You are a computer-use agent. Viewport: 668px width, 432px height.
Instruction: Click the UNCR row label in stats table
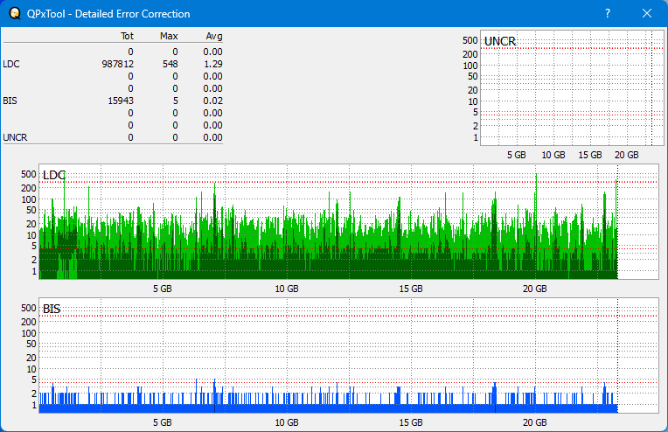pos(15,137)
